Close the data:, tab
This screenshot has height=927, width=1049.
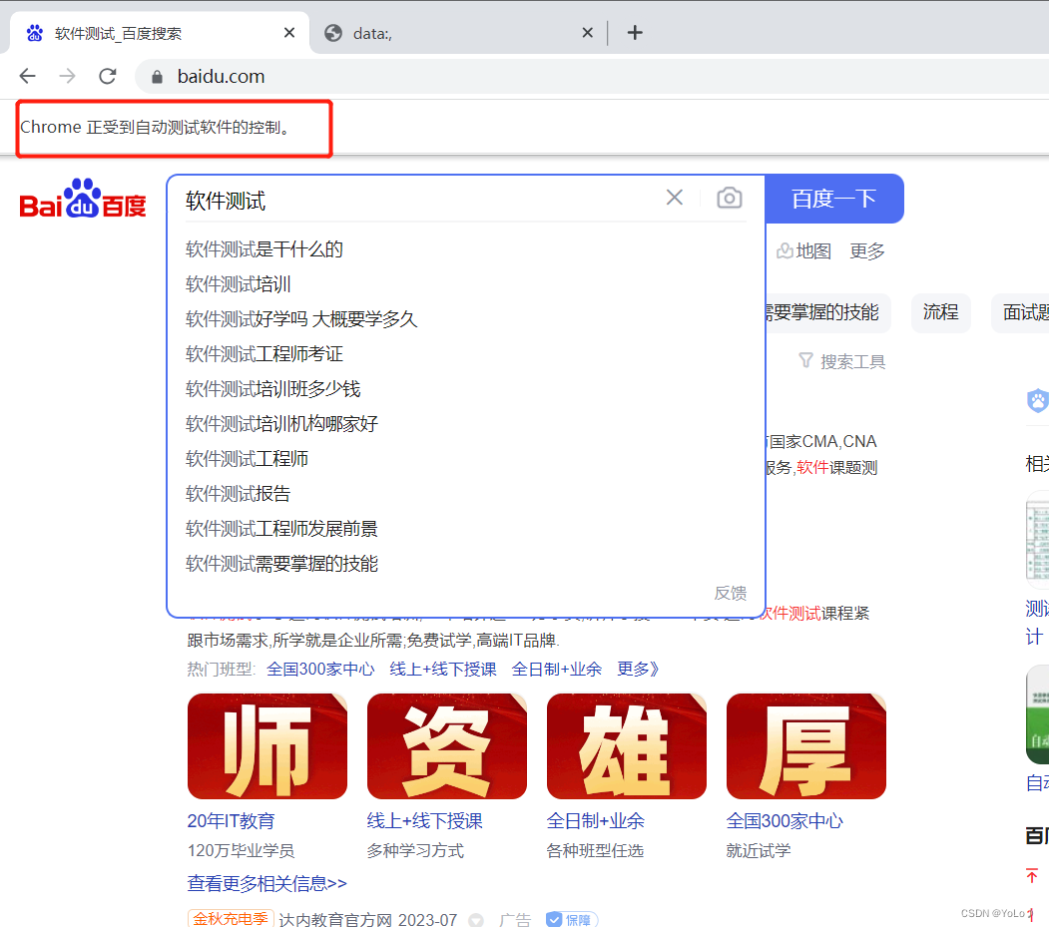point(588,32)
